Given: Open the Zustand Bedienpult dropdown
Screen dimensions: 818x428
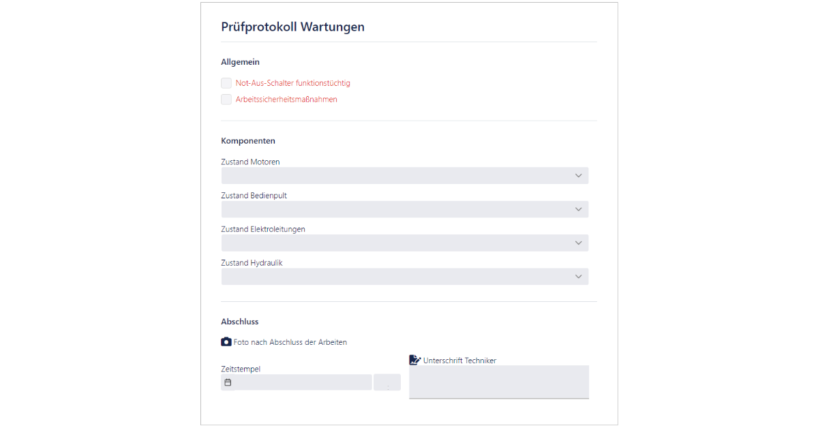Looking at the screenshot, I should (x=404, y=209).
